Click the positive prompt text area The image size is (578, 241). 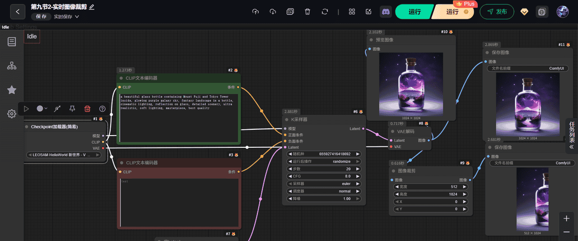click(x=178, y=118)
